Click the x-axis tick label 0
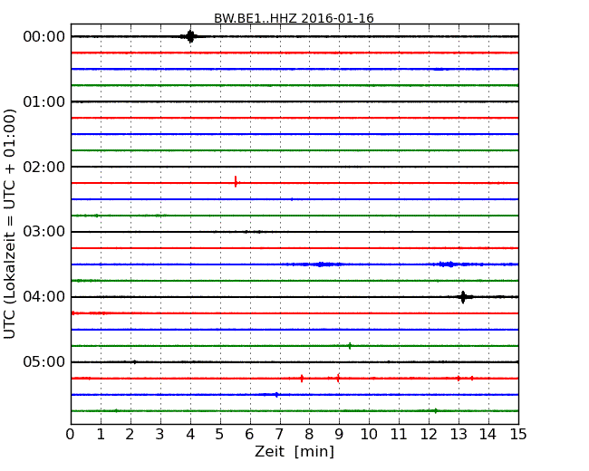Viewport: 589px width, 471px height. pos(71,435)
